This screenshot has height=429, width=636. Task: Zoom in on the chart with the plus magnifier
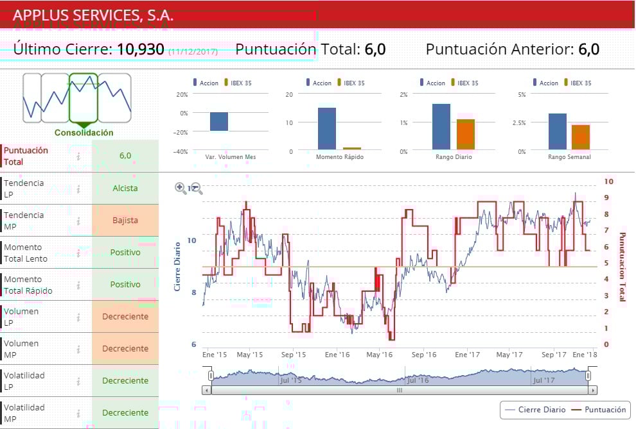(180, 188)
